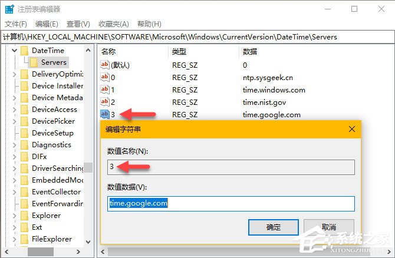This screenshot has height=258, width=395.
Task: Select the DateTime folder icon
Action: tap(24, 51)
